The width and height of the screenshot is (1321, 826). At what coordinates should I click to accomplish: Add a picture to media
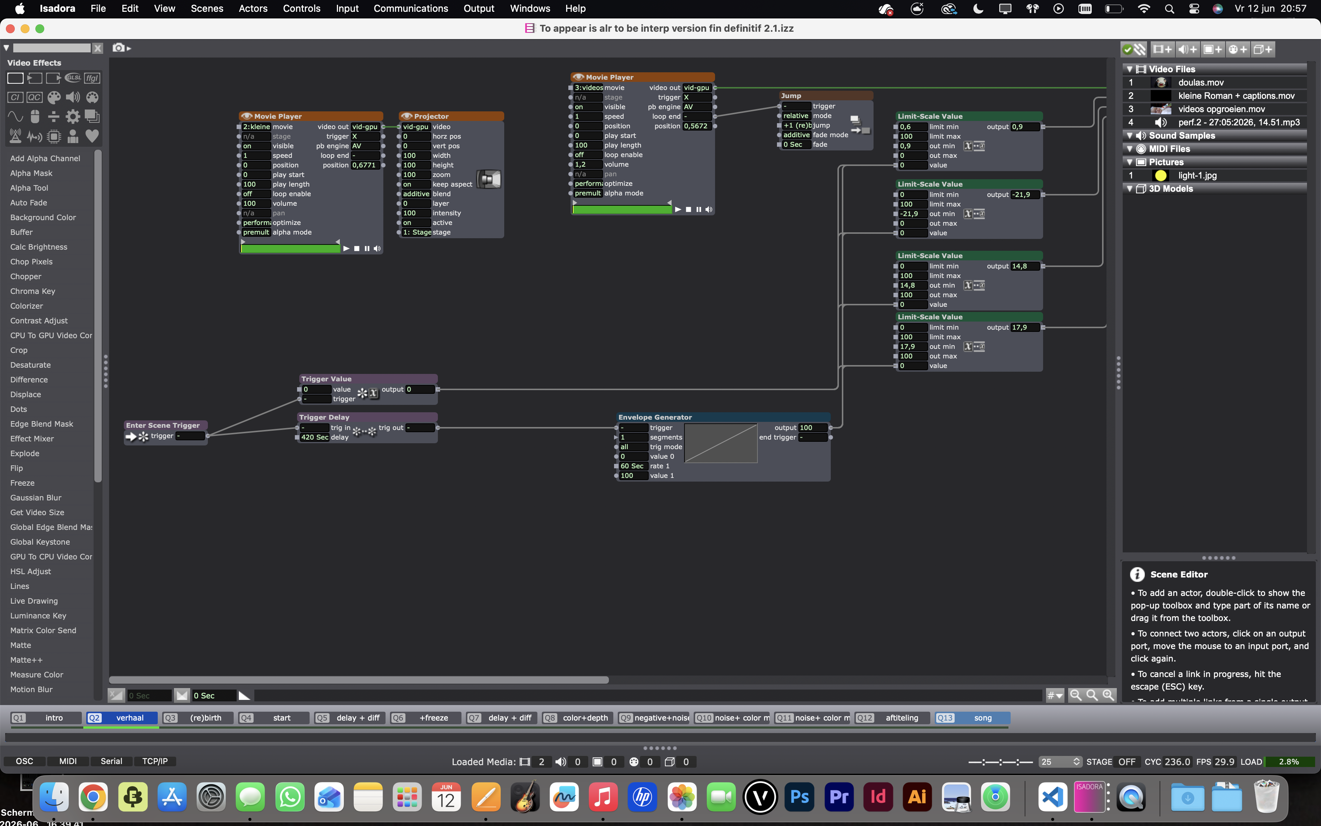[1212, 49]
